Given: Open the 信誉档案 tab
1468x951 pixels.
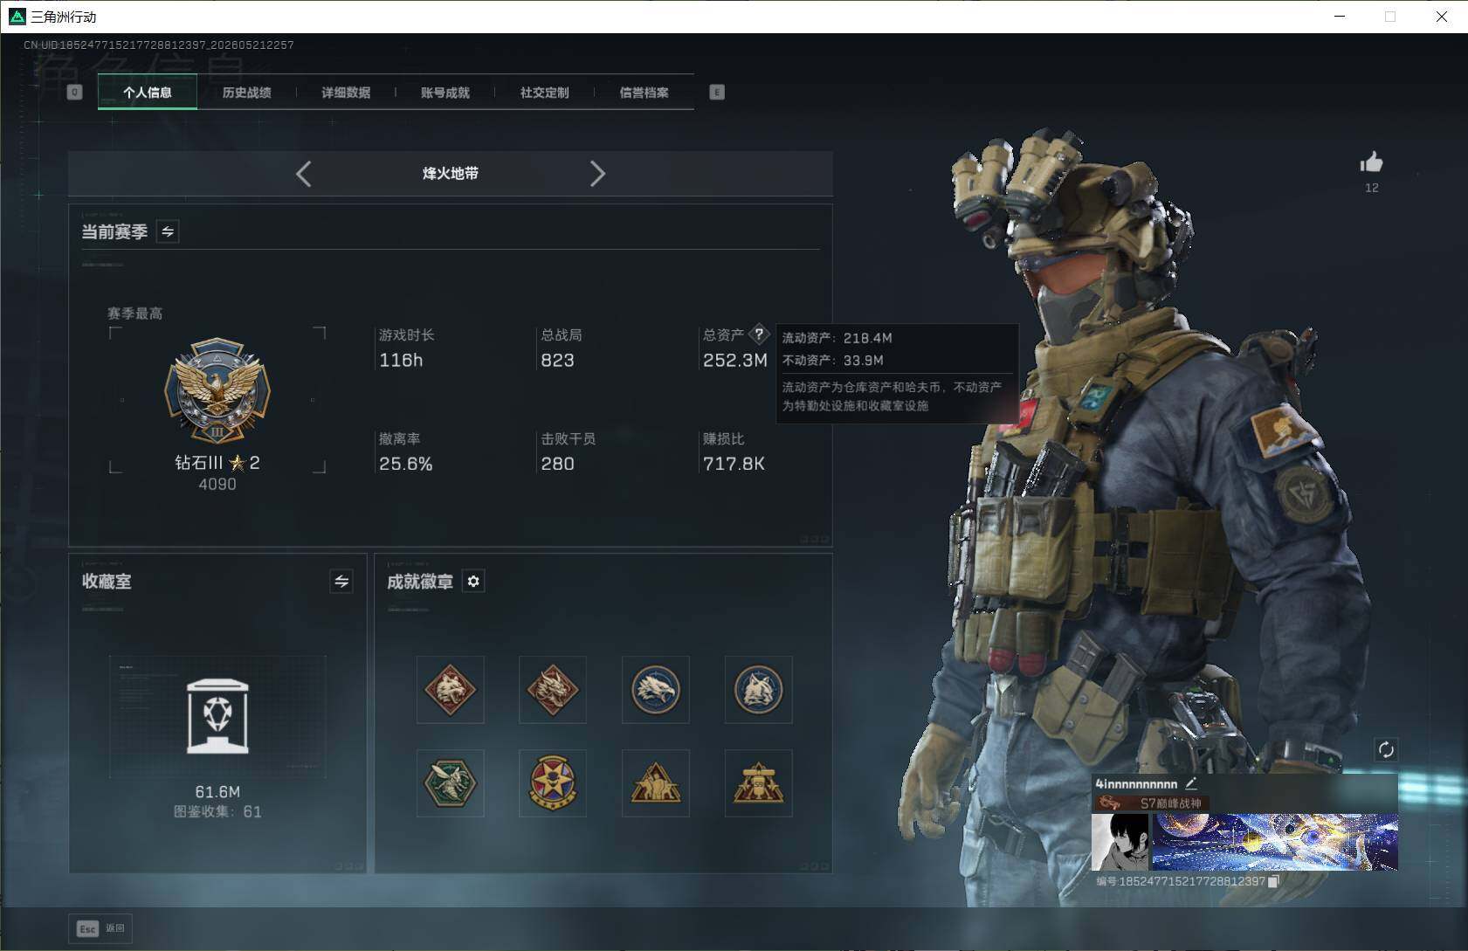Looking at the screenshot, I should (x=644, y=93).
